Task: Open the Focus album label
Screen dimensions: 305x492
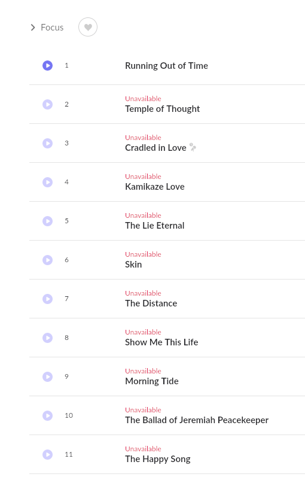Action: (x=52, y=28)
